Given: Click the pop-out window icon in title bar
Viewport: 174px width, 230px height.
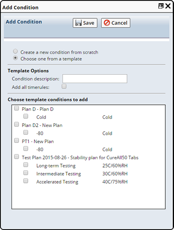Looking at the screenshot, I should [x=161, y=6].
